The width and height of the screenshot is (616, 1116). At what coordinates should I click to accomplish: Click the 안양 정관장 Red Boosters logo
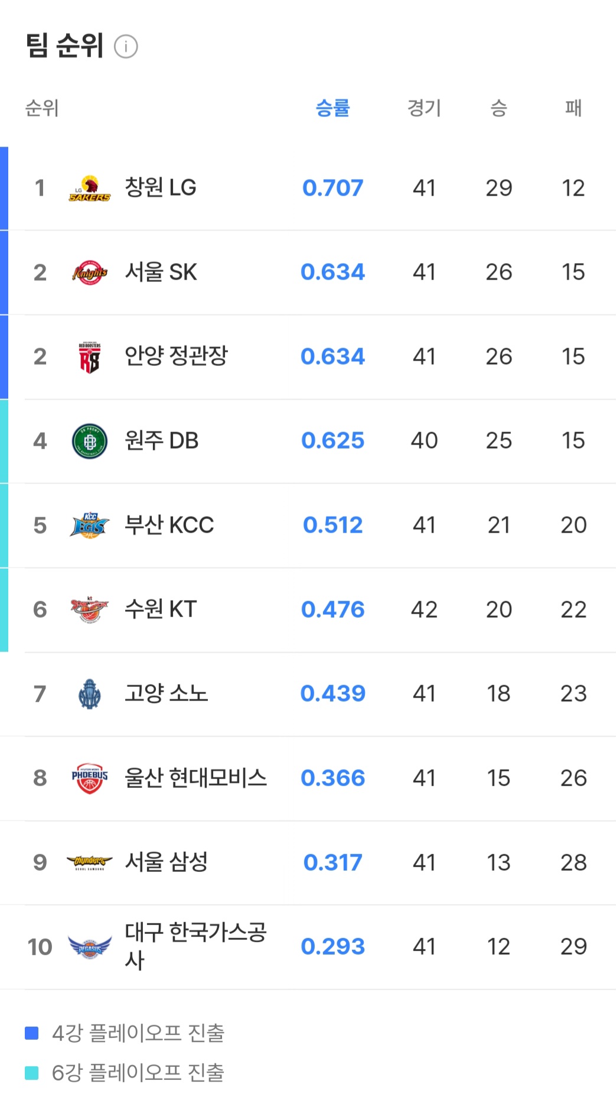[89, 357]
